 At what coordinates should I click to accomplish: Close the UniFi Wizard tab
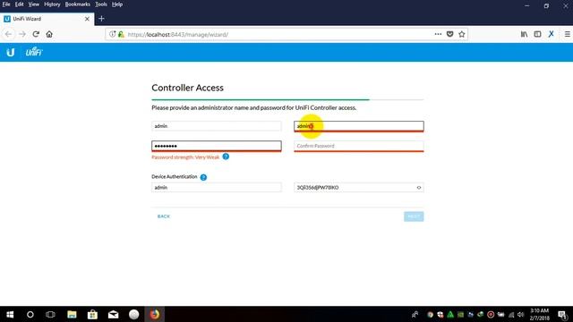point(87,19)
